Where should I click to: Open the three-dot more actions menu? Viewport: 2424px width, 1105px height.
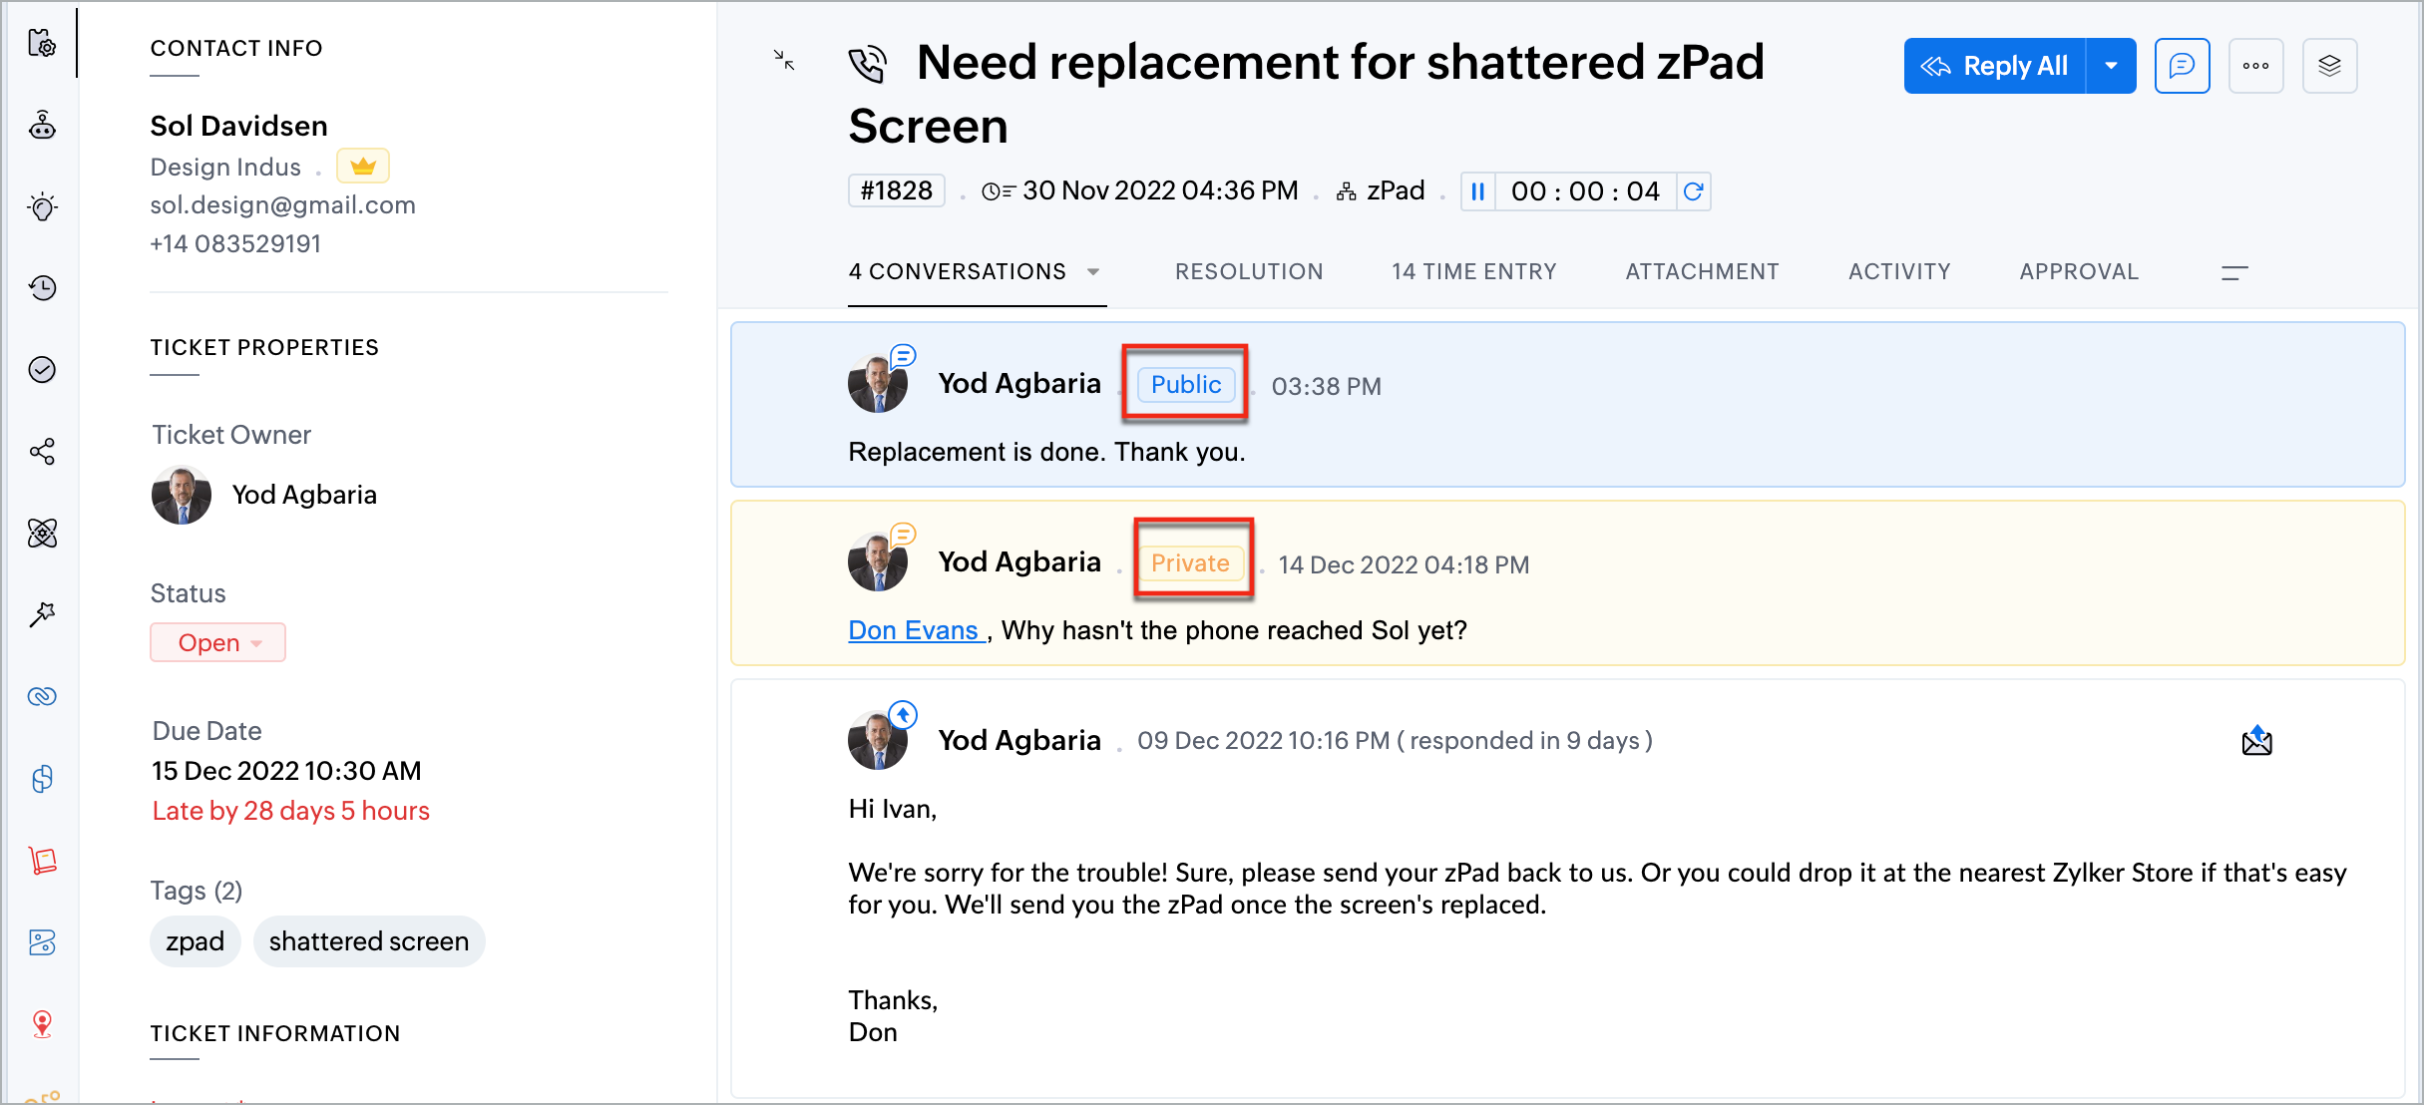[2255, 66]
